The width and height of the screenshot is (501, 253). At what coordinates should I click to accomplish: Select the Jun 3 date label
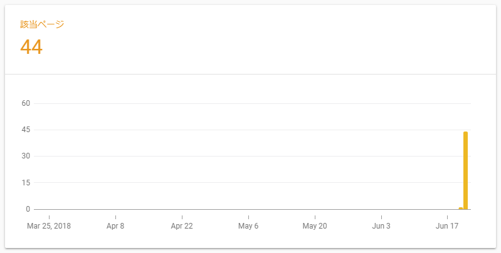381,226
